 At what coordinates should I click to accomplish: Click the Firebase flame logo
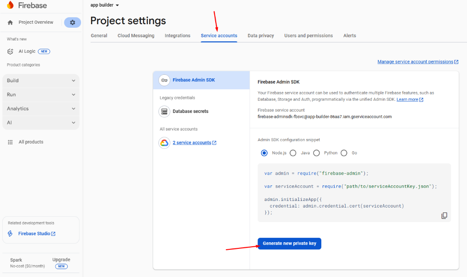pos(11,5)
